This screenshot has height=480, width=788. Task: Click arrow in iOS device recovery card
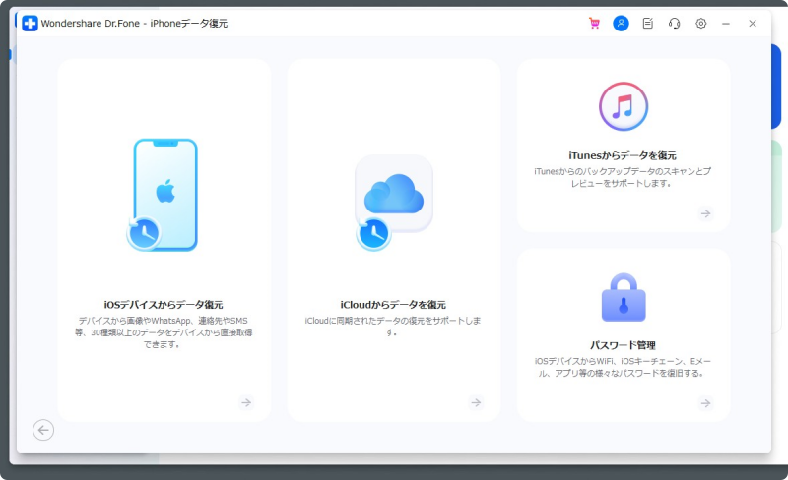pos(246,402)
